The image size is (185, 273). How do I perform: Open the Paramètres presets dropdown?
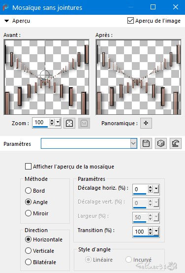[x=133, y=143]
